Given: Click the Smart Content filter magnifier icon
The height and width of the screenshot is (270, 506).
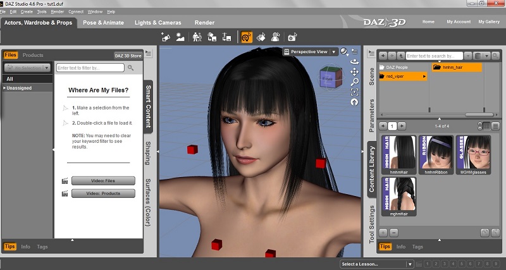Looking at the screenshot, I should click(131, 68).
